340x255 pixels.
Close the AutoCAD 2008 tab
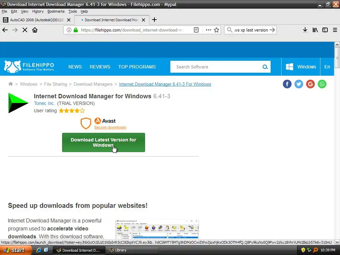pyautogui.click(x=69, y=20)
